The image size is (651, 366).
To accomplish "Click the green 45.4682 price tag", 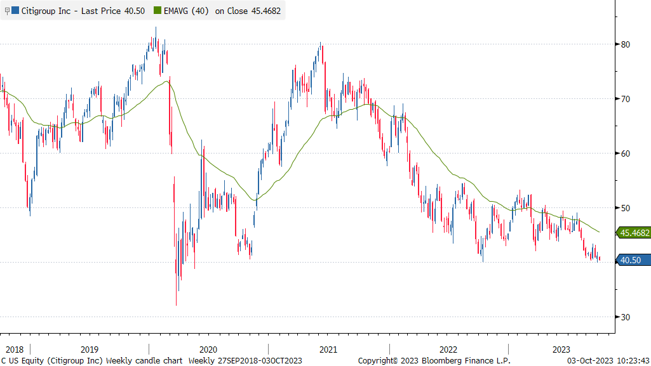I will [x=634, y=233].
